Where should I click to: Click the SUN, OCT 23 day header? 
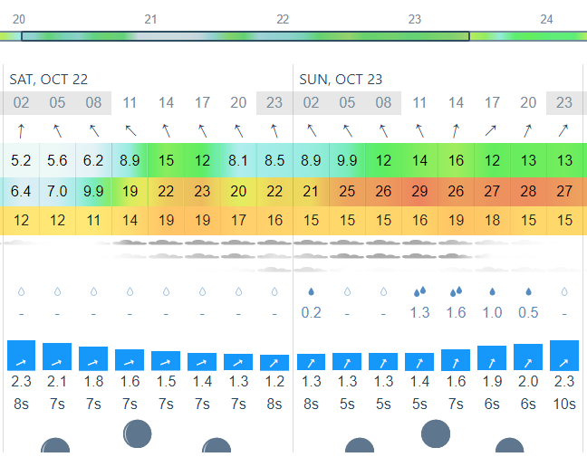tap(341, 80)
